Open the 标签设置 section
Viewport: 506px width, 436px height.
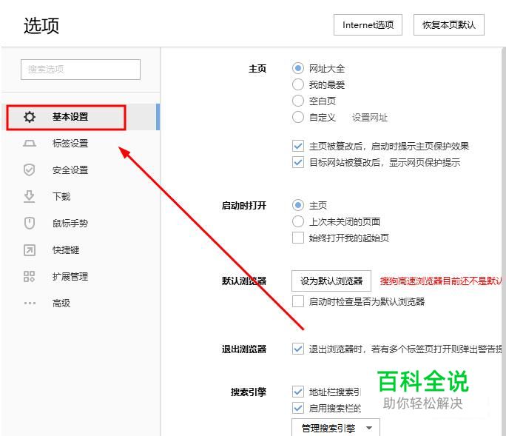[x=80, y=143]
